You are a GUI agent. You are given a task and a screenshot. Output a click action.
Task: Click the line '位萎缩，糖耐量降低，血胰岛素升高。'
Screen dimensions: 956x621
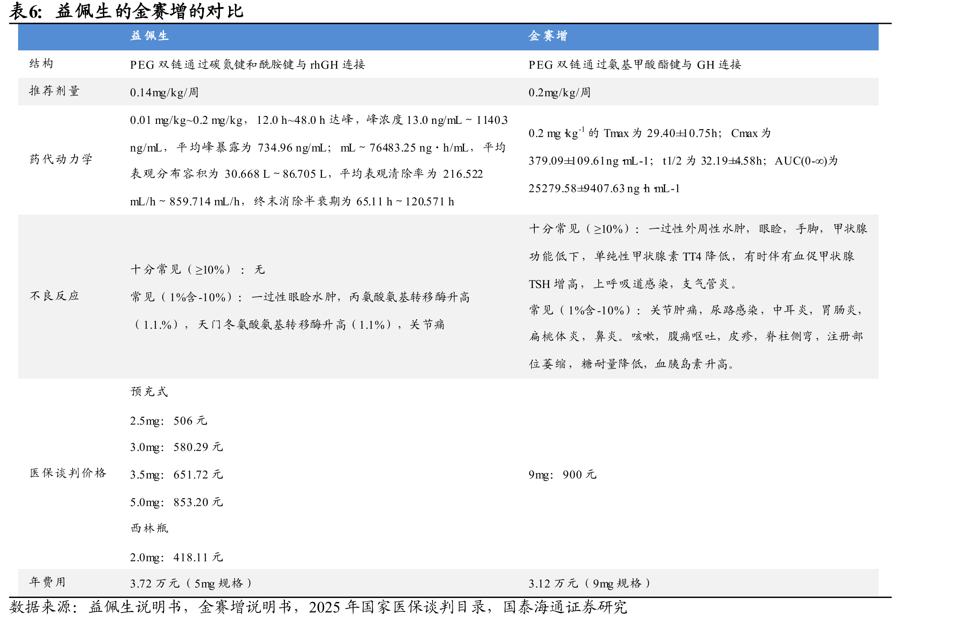click(x=631, y=364)
